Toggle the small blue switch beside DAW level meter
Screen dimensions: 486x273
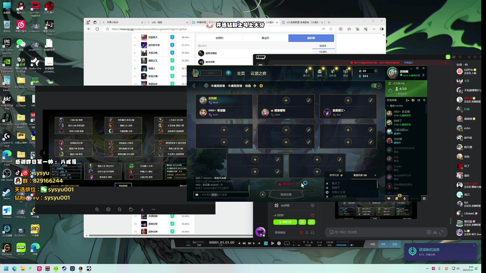coord(352,245)
